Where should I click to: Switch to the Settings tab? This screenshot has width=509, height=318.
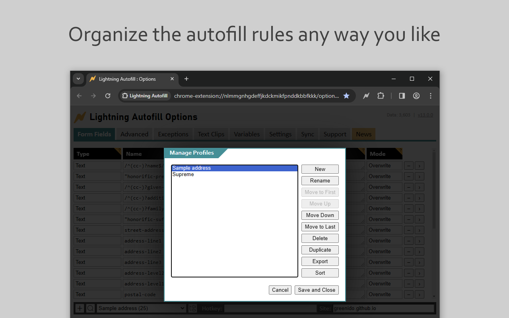tap(280, 134)
